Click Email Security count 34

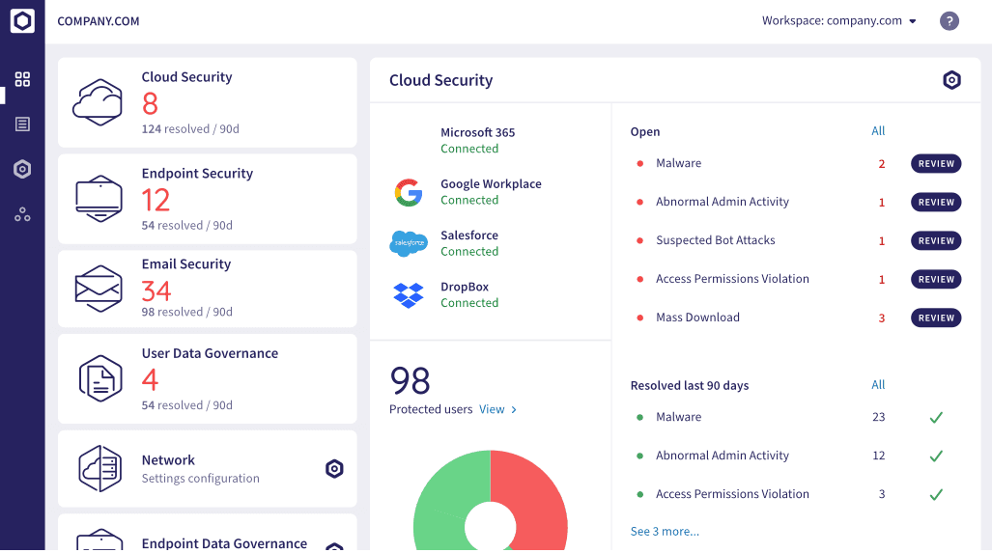coord(156,291)
